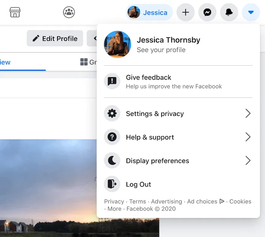Click the Display preferences moon icon
Image resolution: width=265 pixels, height=237 pixels.
pyautogui.click(x=112, y=161)
